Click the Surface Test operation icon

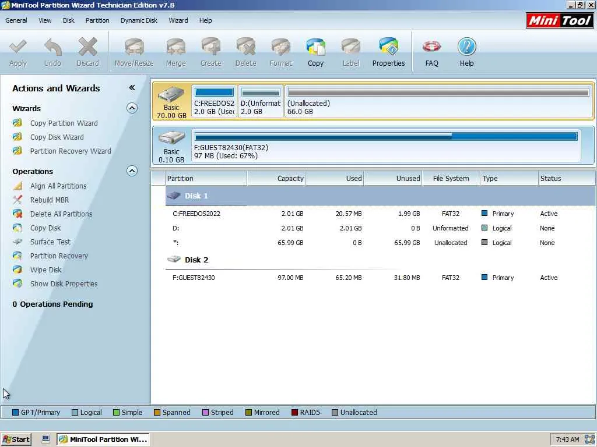(17, 242)
